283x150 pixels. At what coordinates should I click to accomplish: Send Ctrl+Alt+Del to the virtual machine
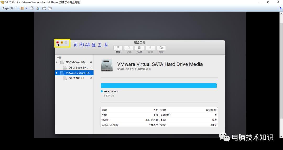coord(32,8)
